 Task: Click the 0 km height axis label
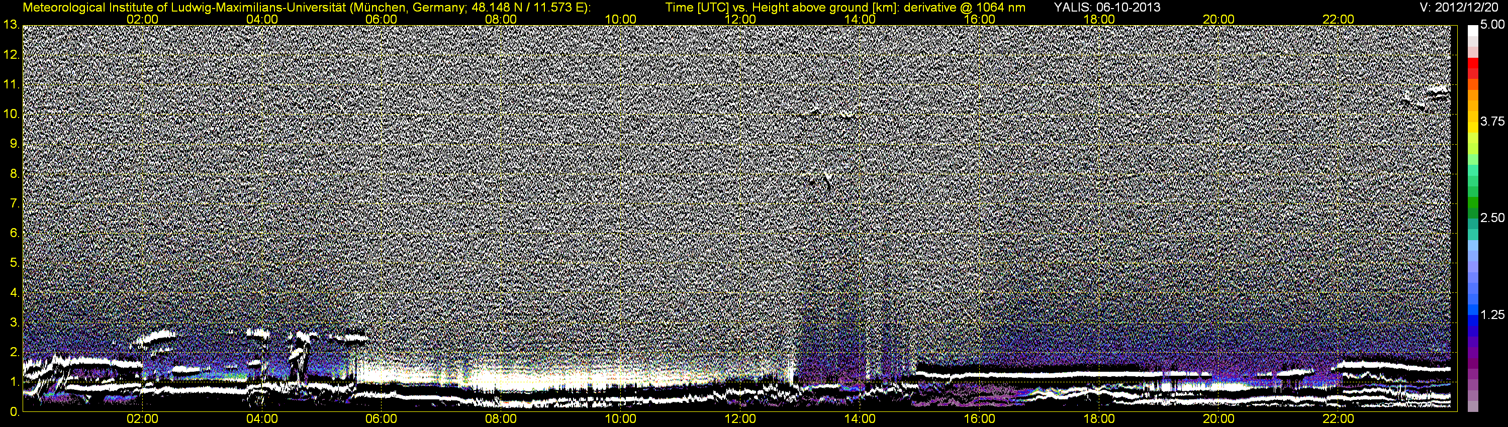(x=15, y=412)
